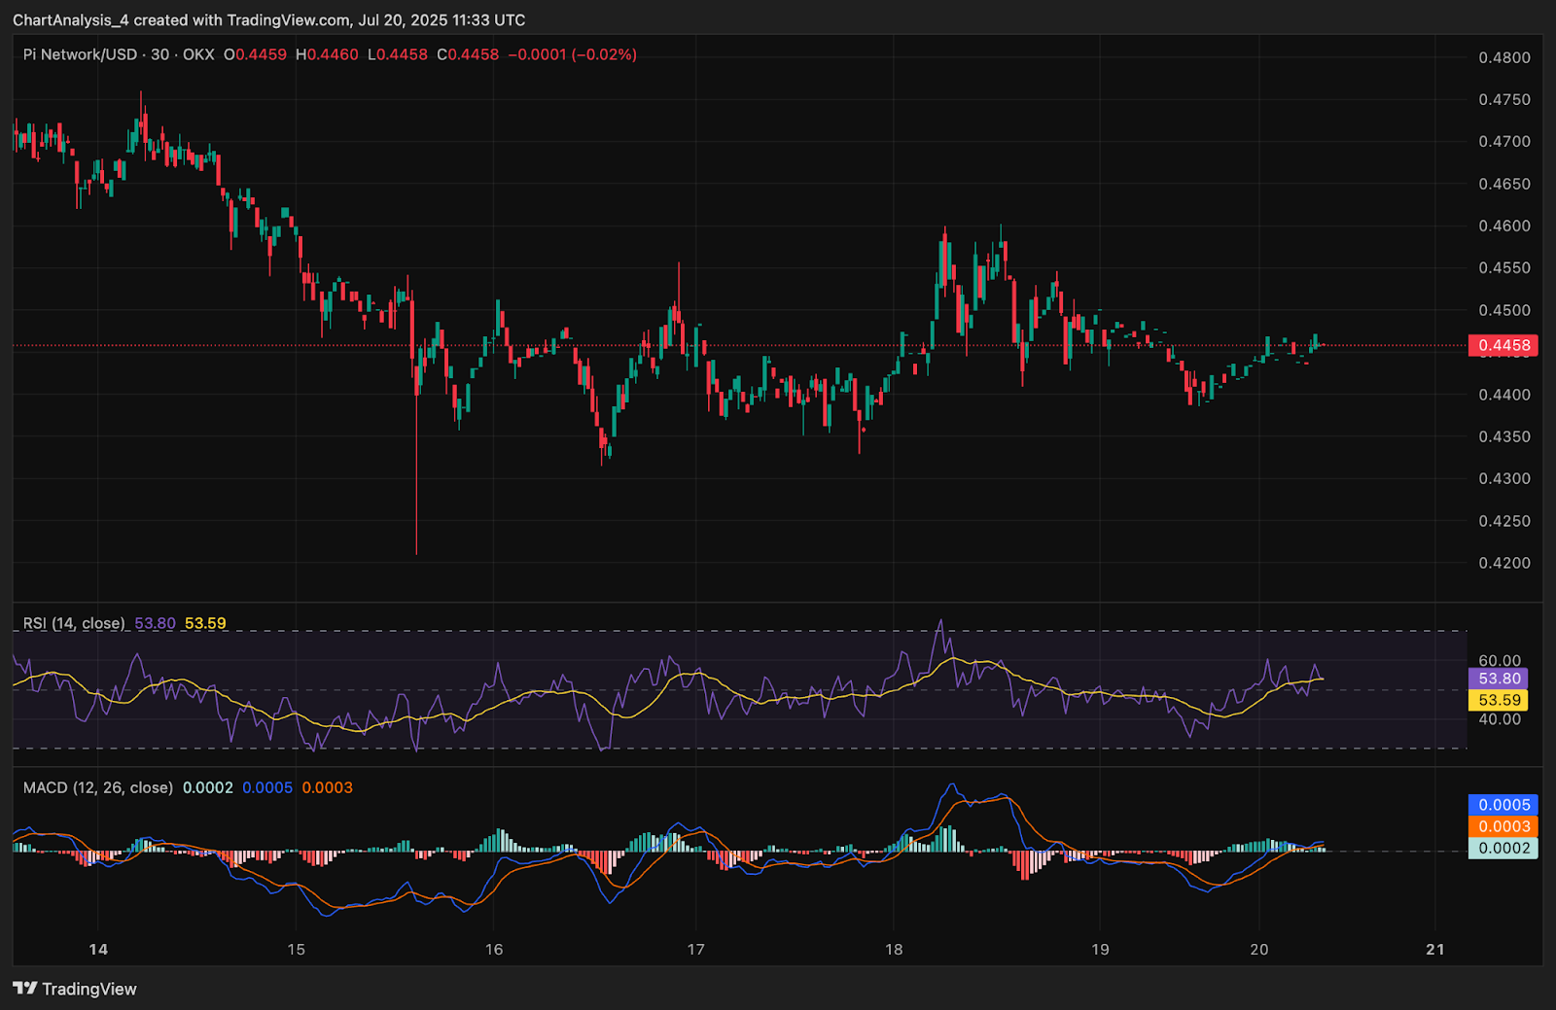The width and height of the screenshot is (1556, 1010).
Task: Select date 16 on the time axis
Action: [494, 949]
